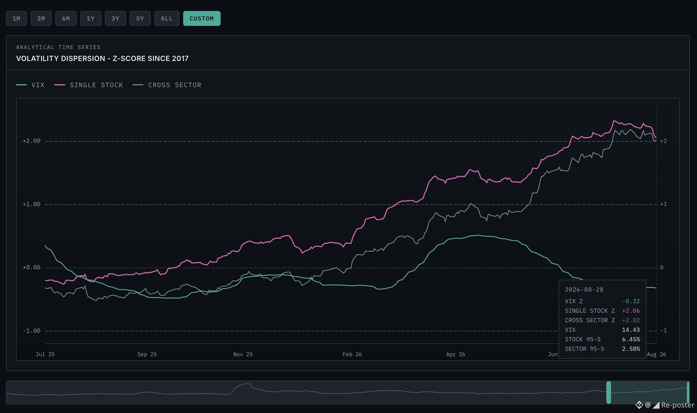Click the Nov 25 x-axis label
697x413 pixels.
click(x=243, y=354)
